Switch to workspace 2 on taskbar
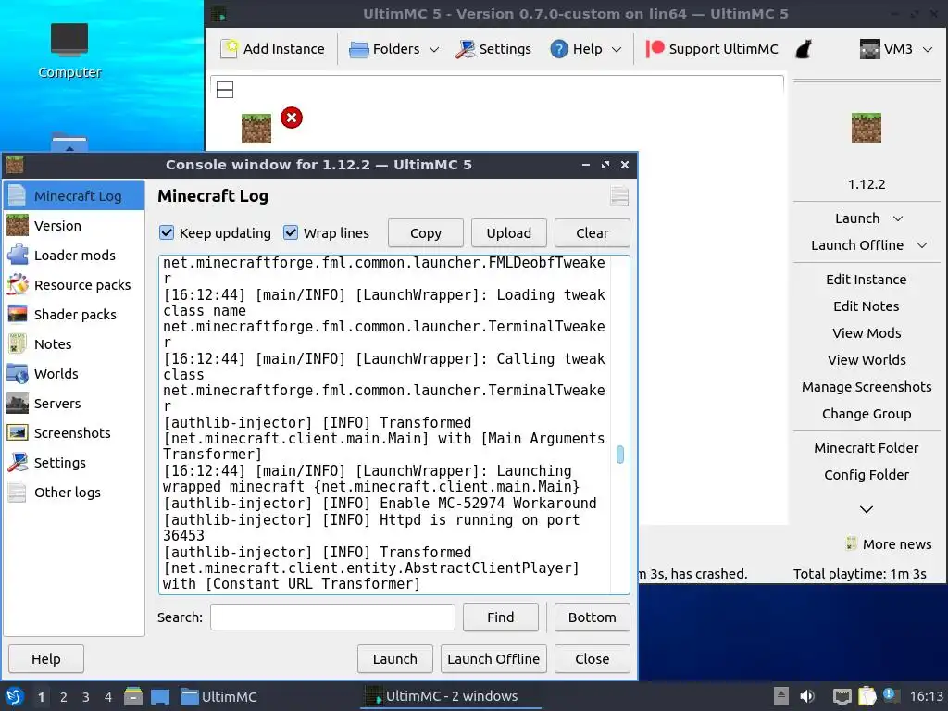Screen dimensions: 948x711 click(x=64, y=697)
